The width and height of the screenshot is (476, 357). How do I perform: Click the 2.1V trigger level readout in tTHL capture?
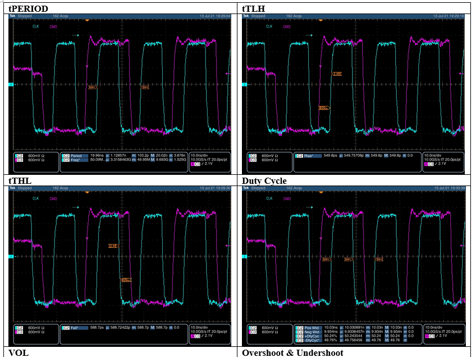coord(208,336)
